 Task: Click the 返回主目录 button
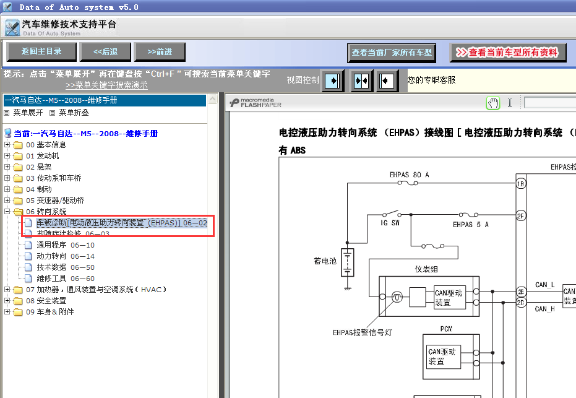[x=41, y=52]
